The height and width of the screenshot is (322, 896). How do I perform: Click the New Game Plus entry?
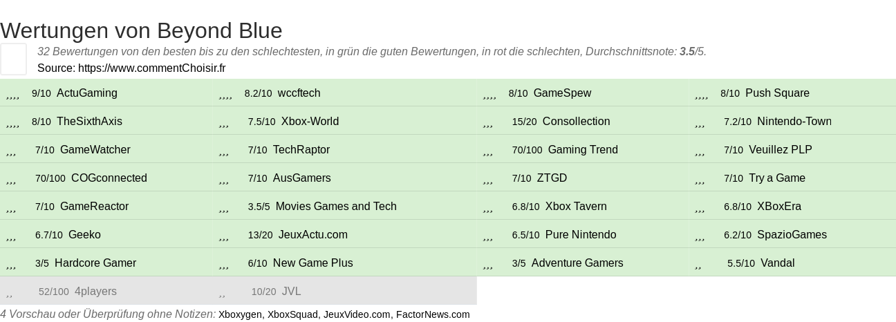(x=313, y=263)
